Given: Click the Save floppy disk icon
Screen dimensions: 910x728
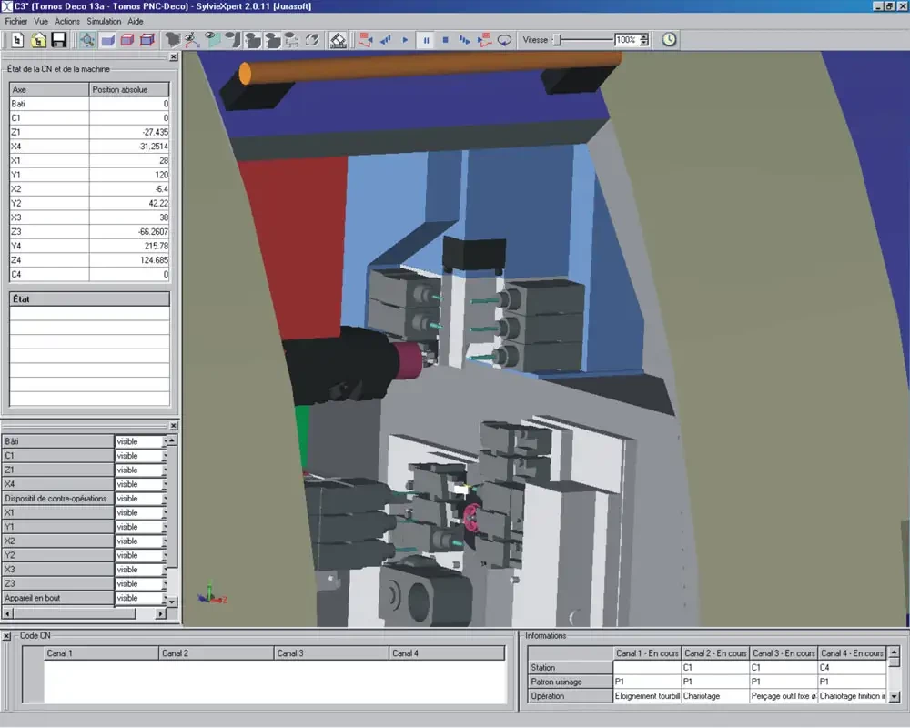Looking at the screenshot, I should [58, 40].
